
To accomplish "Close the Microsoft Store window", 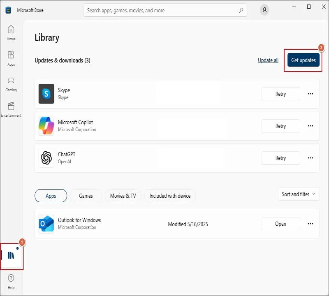I will pyautogui.click(x=324, y=7).
